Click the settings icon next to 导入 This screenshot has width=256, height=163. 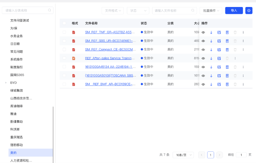(249, 10)
